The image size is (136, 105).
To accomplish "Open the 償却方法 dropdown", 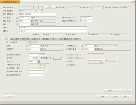I will 38,62.
